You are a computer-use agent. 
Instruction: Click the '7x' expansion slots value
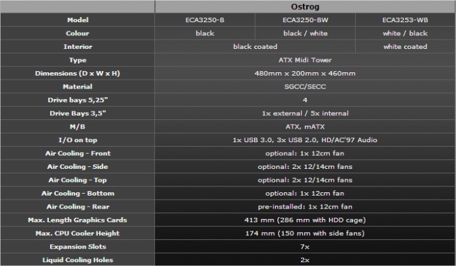pos(305,246)
